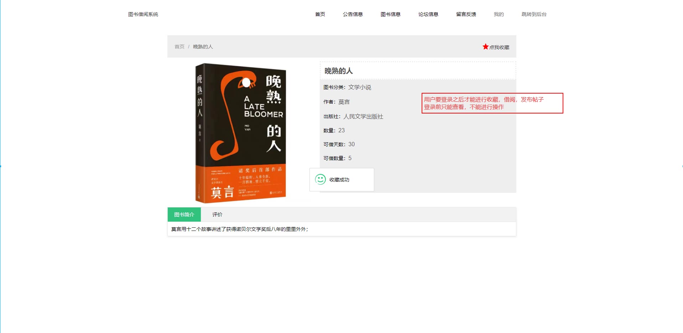
Task: Click the 晚熟的人 book cover image
Action: coord(241,133)
